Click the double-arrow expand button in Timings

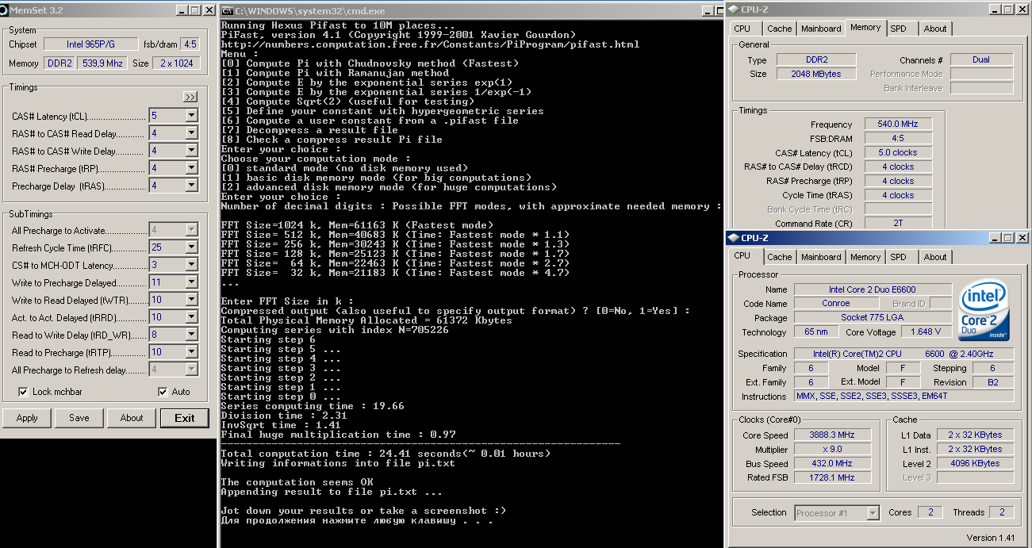[x=190, y=97]
